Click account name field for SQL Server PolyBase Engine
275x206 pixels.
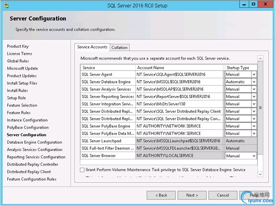pos(179,126)
